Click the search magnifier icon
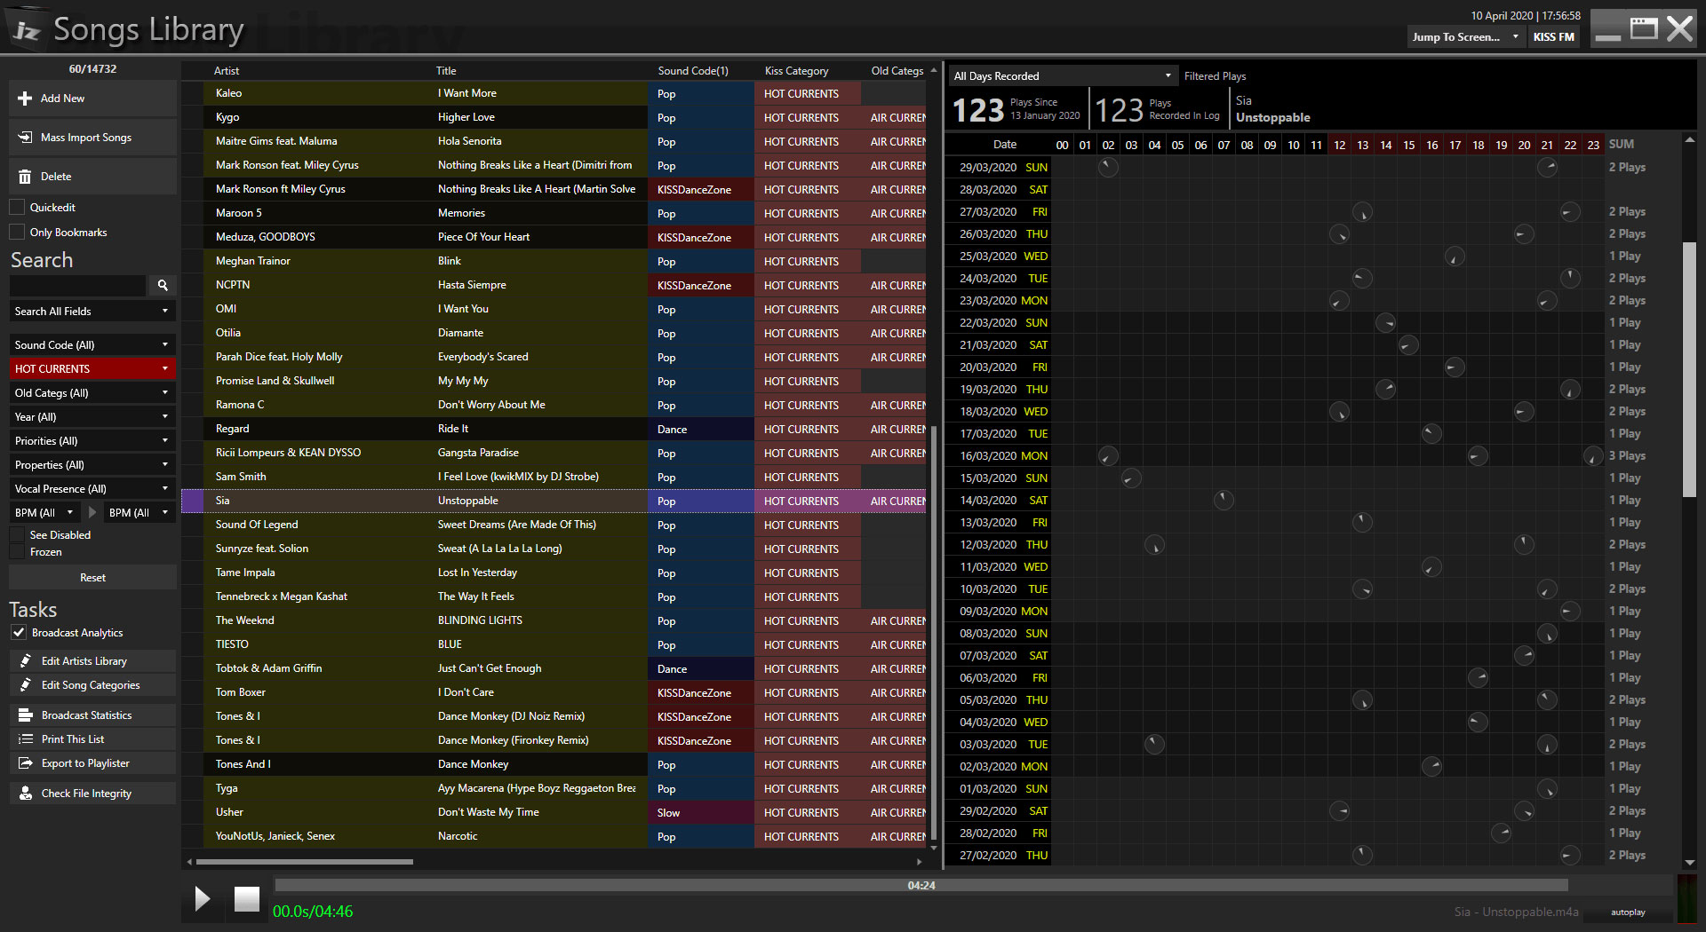Viewport: 1706px width, 932px height. coord(163,285)
